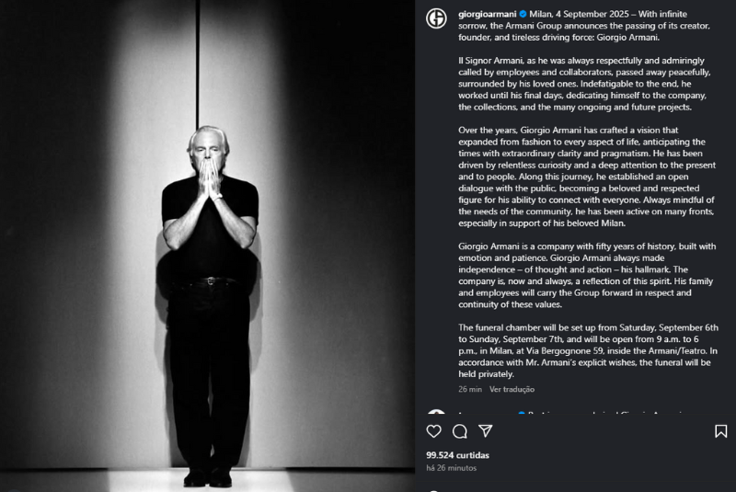
Task: Click the funeral chamber paragraph mentioning Via Bergognone 59
Action: coord(588,350)
